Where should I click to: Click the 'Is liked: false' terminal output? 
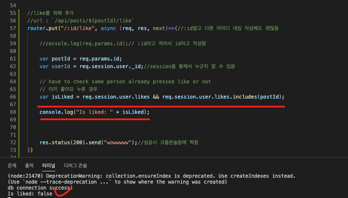click(30, 194)
